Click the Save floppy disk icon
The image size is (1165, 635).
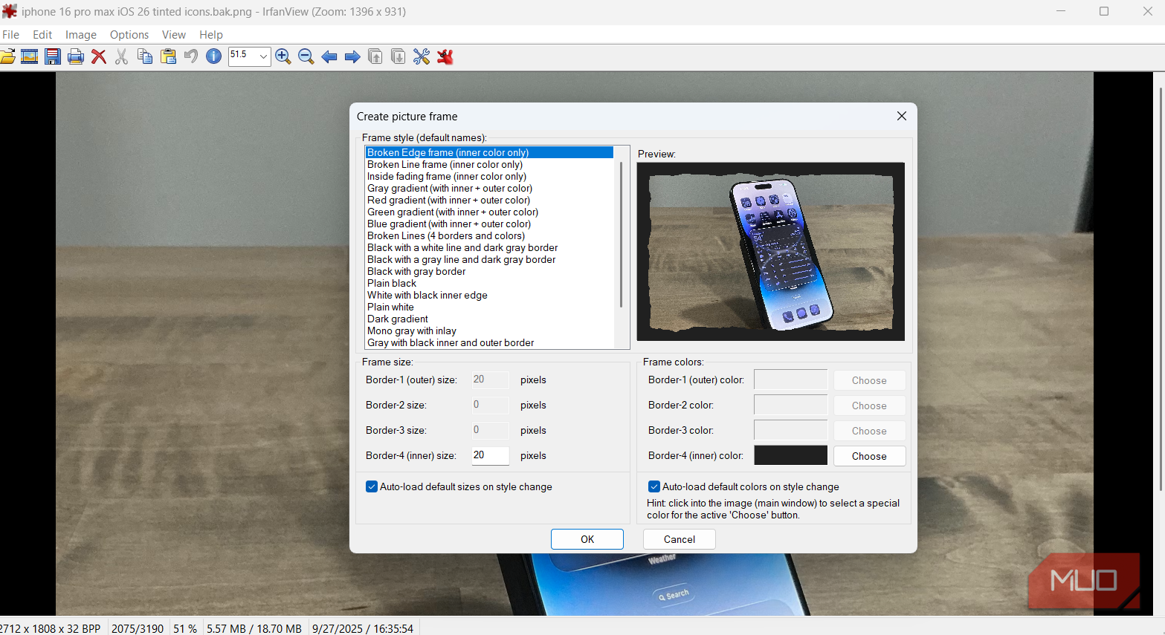click(53, 56)
